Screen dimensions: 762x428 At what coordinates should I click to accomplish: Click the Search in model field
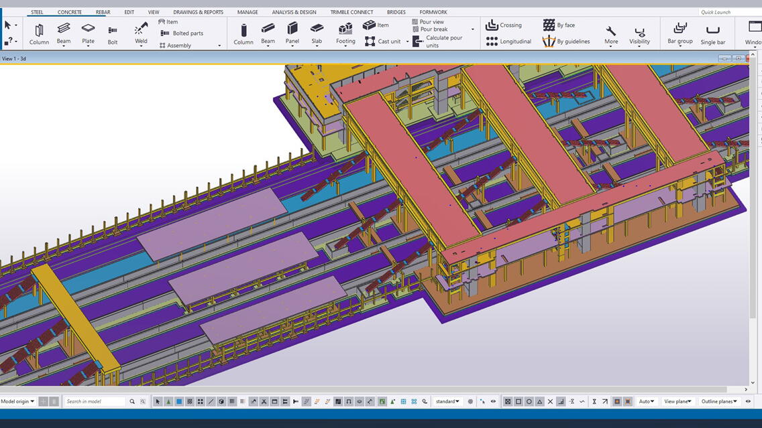pyautogui.click(x=94, y=401)
